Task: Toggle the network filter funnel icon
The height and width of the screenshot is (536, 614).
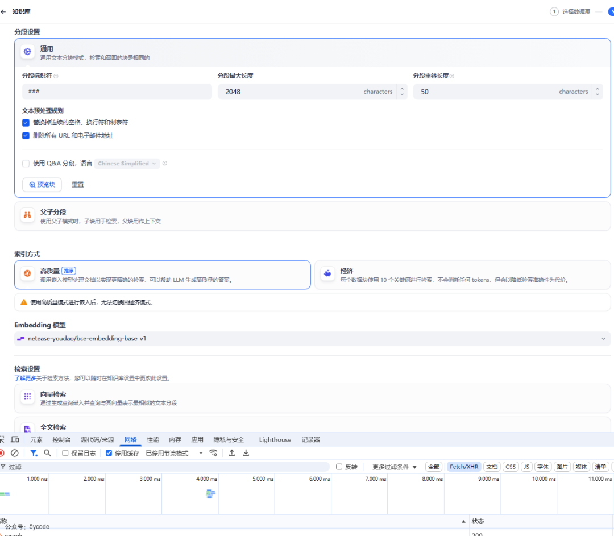Action: pos(34,453)
